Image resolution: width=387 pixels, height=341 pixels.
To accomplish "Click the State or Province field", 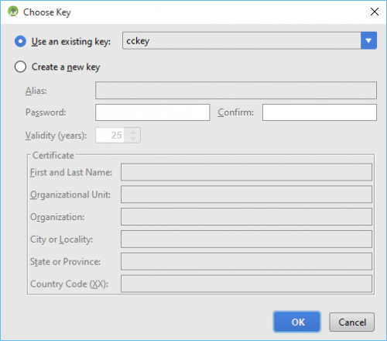I will [246, 261].
